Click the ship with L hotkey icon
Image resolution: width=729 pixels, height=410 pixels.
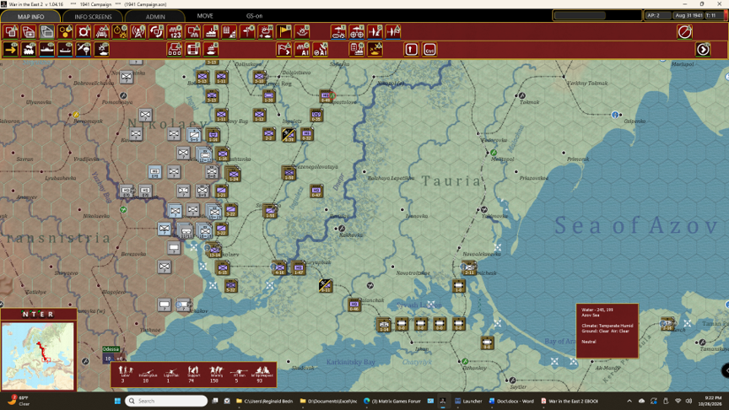211,32
